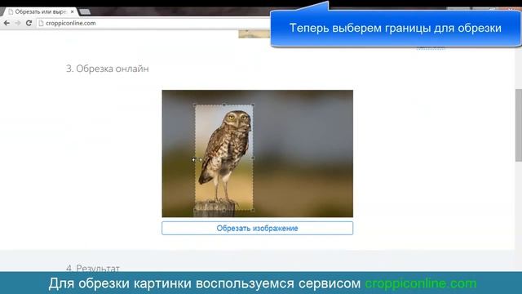Click the top-left crop selection handle
This screenshot has width=522, height=294.
[x=195, y=105]
